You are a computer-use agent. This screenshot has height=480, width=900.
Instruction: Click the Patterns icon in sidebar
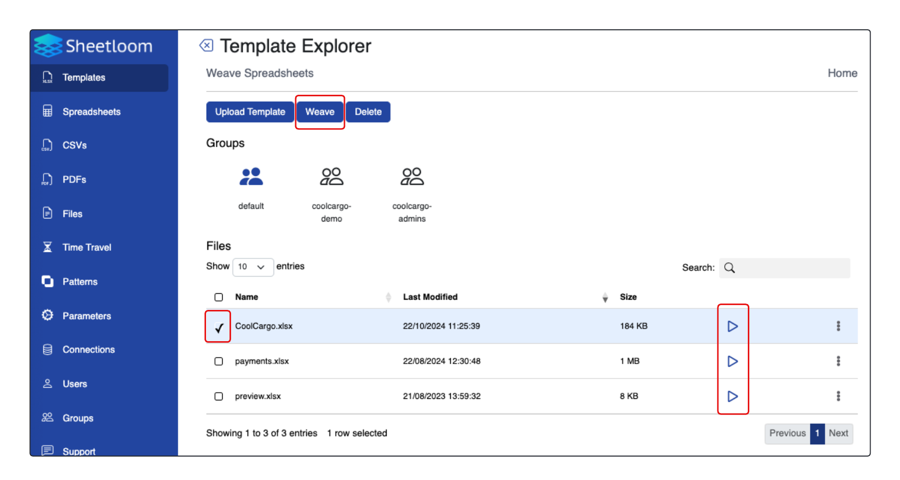pyautogui.click(x=47, y=281)
